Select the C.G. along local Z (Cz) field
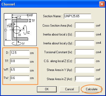106x96 pixels. click(84, 61)
